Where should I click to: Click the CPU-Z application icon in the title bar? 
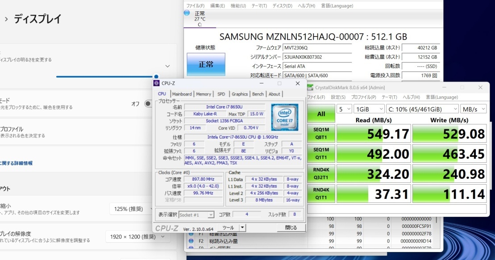(156, 83)
